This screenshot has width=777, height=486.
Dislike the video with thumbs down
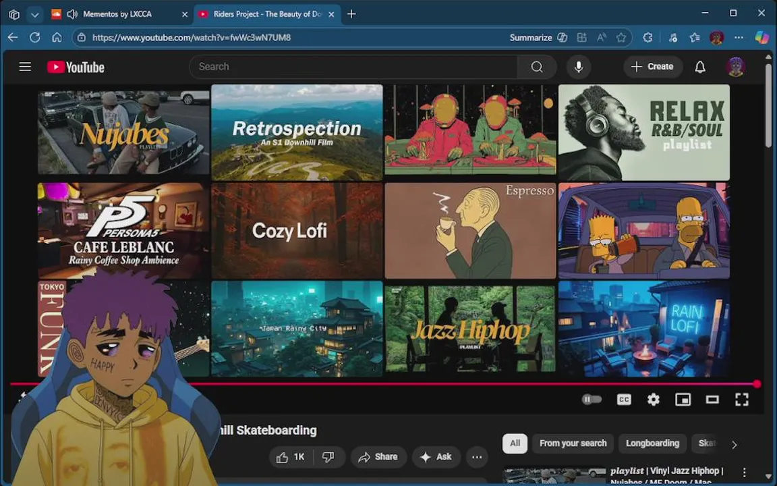point(328,457)
